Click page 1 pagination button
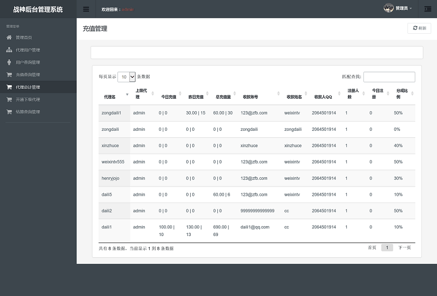This screenshot has width=437, height=296. coord(387,247)
